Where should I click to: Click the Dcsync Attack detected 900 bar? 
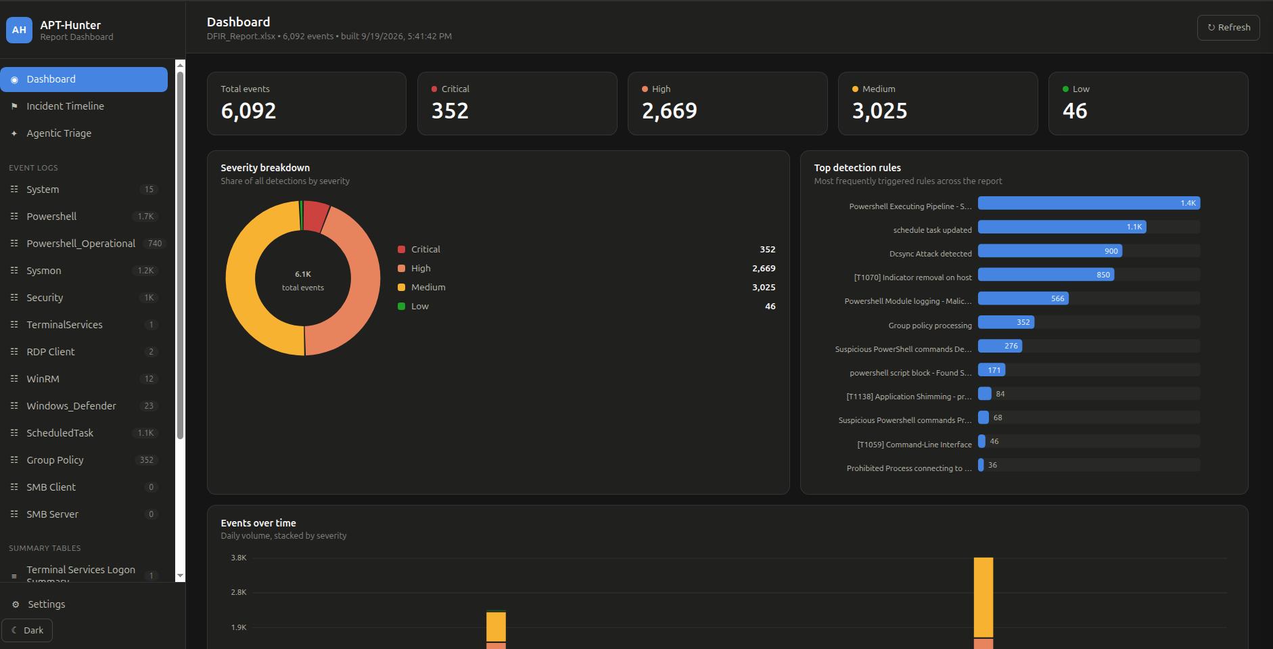1050,251
